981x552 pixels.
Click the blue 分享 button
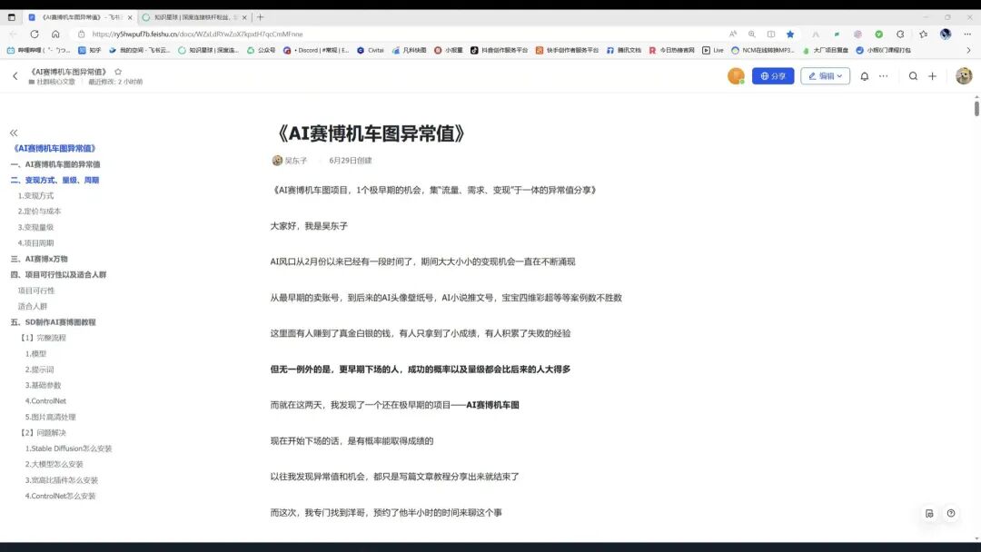[x=773, y=76]
